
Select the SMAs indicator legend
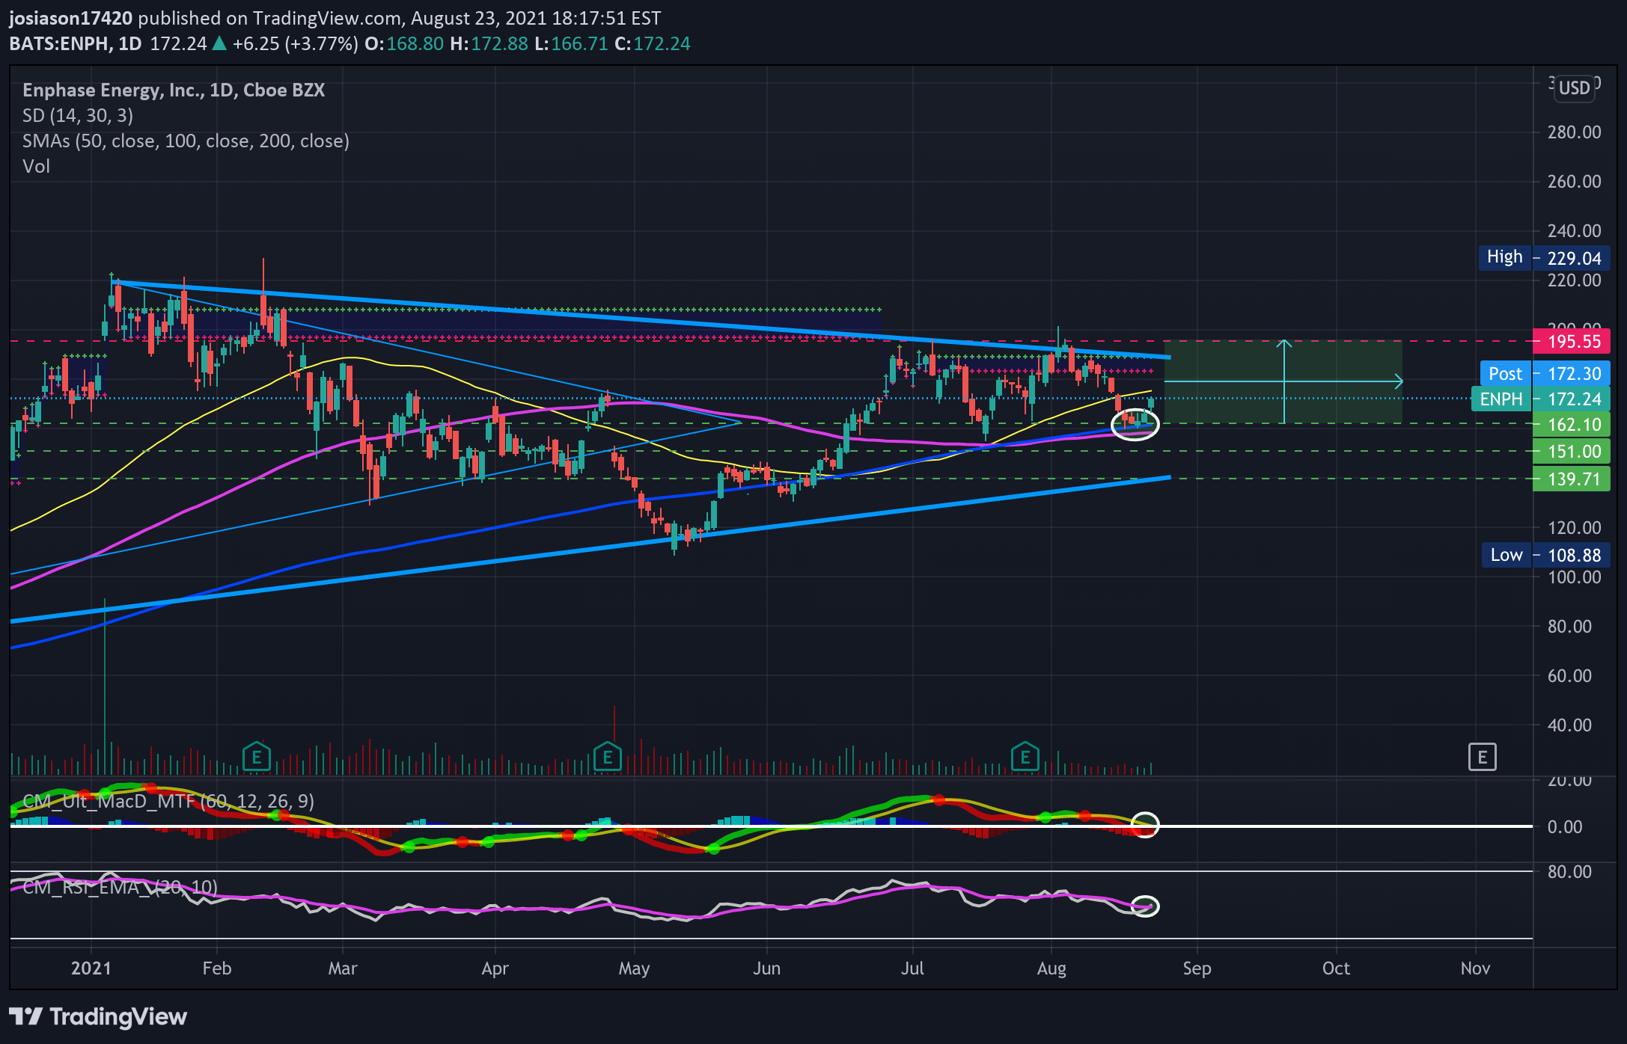pyautogui.click(x=186, y=141)
